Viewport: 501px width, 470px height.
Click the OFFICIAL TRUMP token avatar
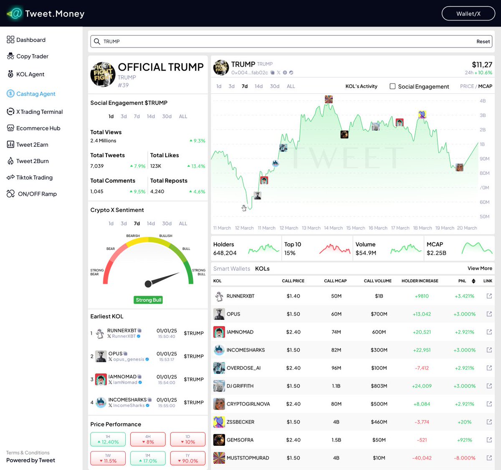pos(103,75)
